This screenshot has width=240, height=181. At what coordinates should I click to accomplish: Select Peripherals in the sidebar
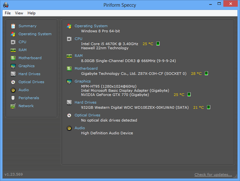pyautogui.click(x=29, y=98)
